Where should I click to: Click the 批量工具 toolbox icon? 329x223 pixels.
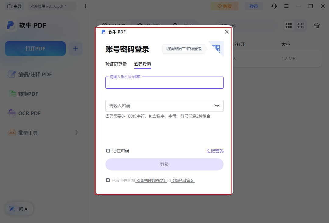pos(12,133)
